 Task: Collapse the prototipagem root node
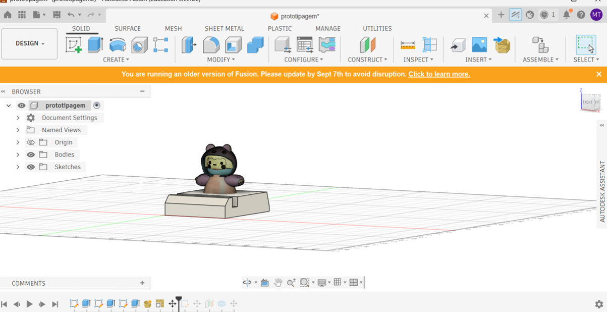9,106
